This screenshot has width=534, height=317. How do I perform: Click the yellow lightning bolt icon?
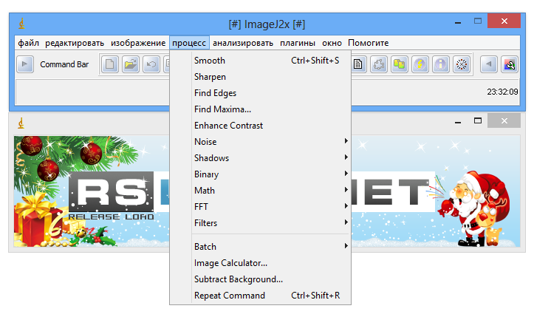420,64
